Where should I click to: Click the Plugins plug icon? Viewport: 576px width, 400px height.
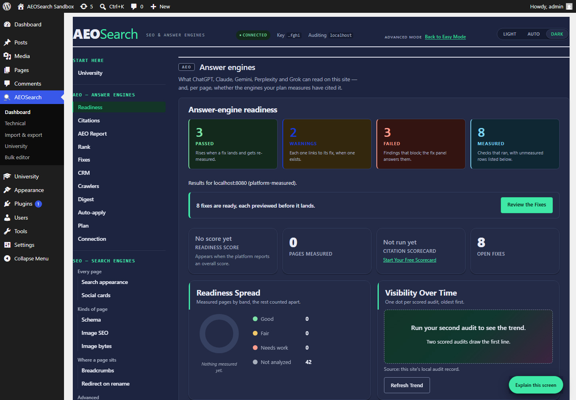7,204
